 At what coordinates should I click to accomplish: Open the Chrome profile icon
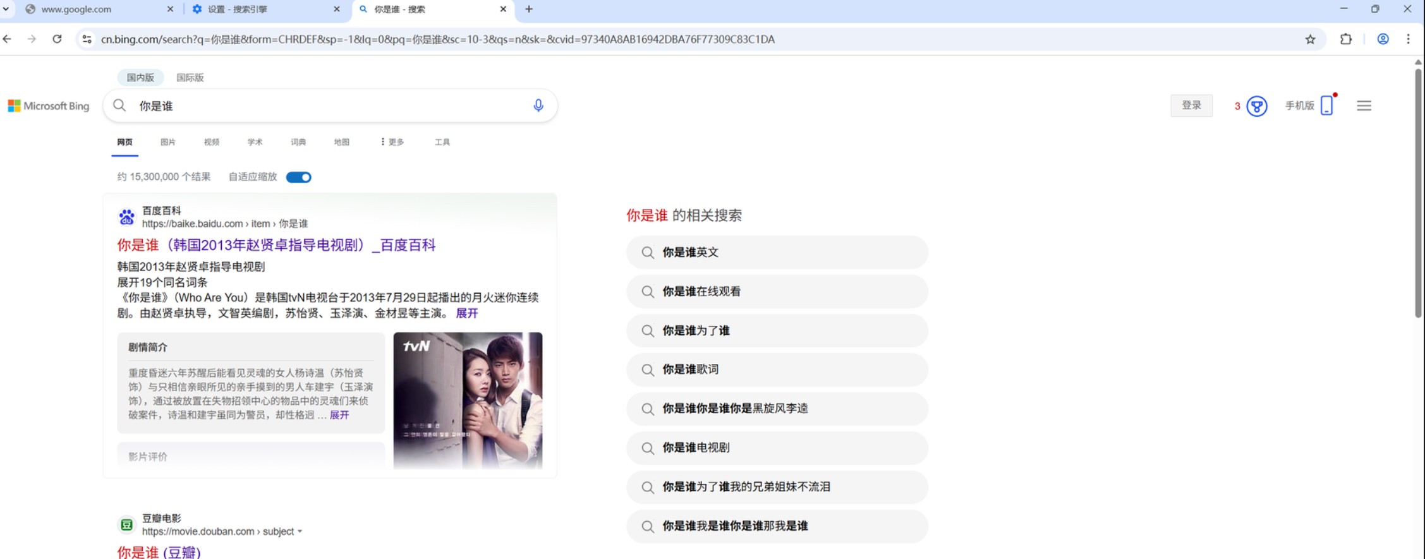[1383, 39]
